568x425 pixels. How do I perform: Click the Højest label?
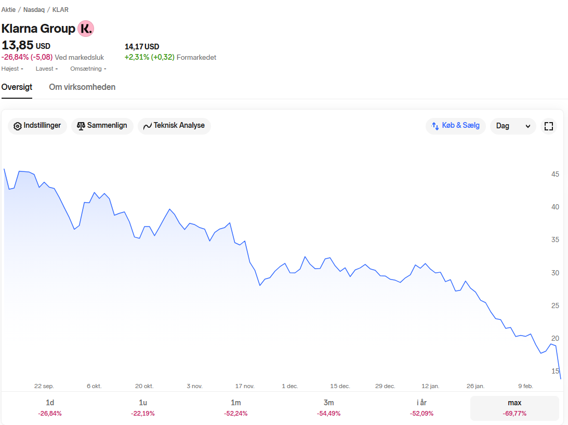[x=10, y=69]
